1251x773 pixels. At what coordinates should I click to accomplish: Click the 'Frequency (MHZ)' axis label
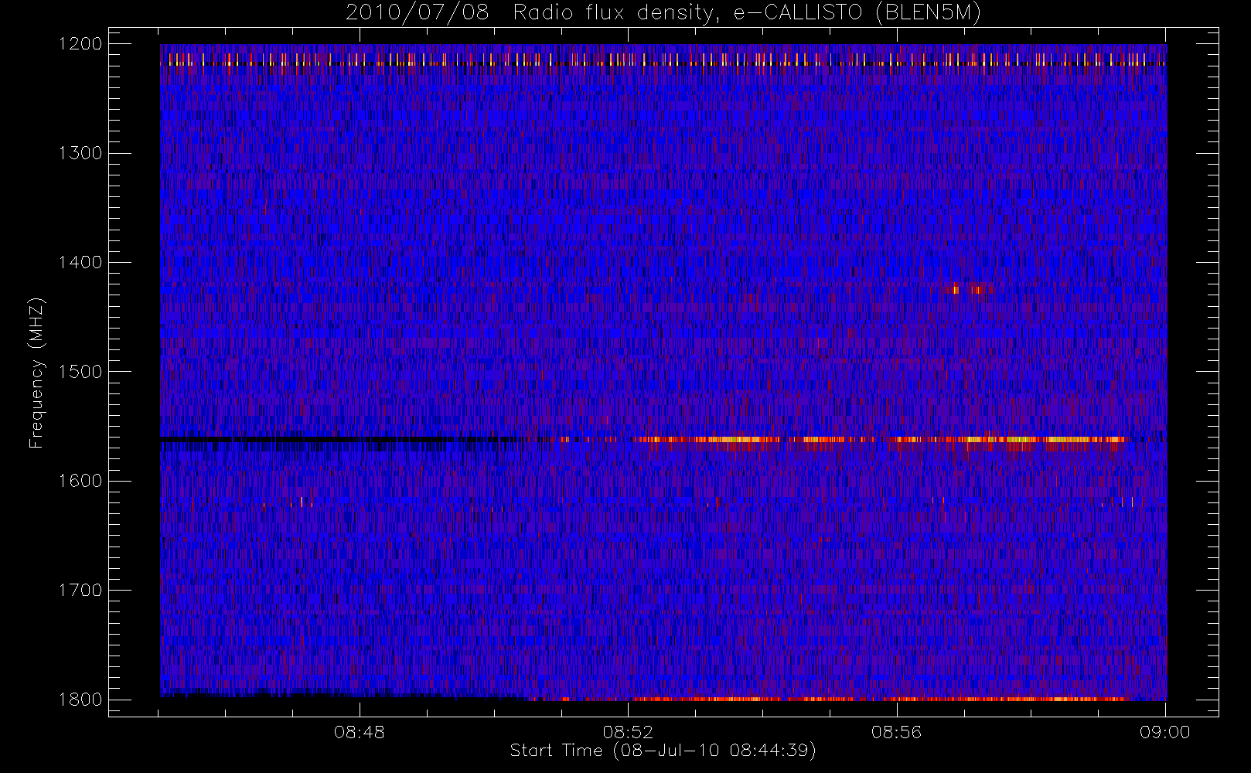tap(36, 373)
